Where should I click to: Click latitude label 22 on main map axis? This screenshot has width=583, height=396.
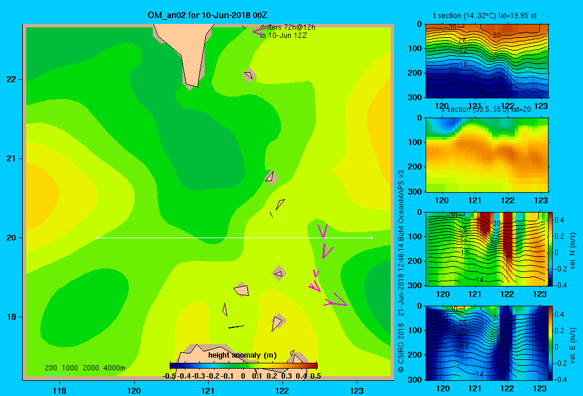point(12,79)
